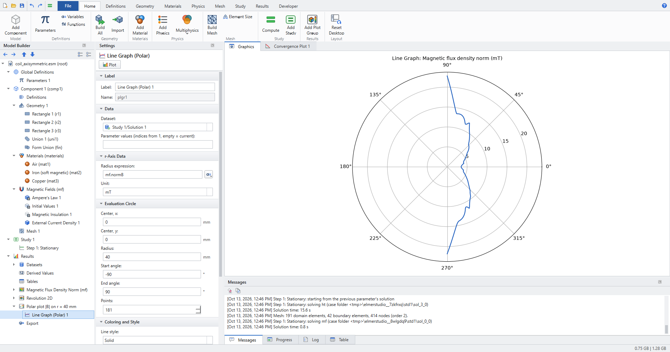This screenshot has height=352, width=670.
Task: Open the Unit mT dropdown
Action: [x=158, y=192]
